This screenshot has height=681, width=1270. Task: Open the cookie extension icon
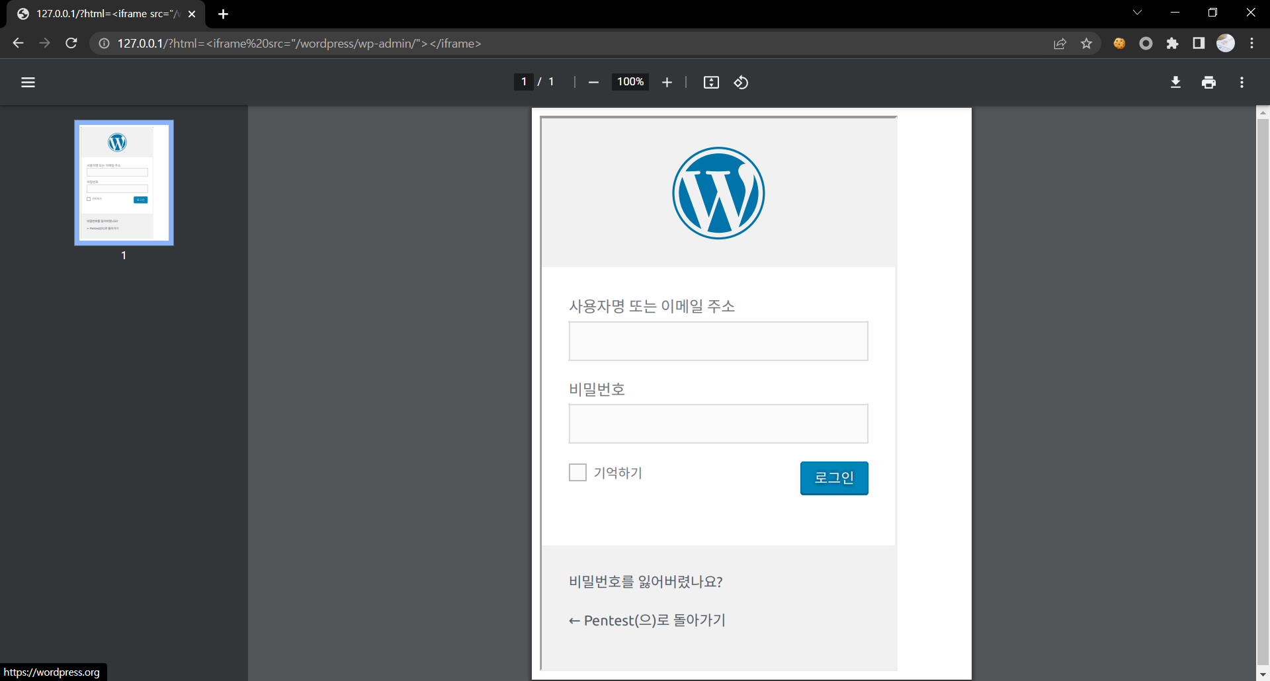(x=1119, y=44)
